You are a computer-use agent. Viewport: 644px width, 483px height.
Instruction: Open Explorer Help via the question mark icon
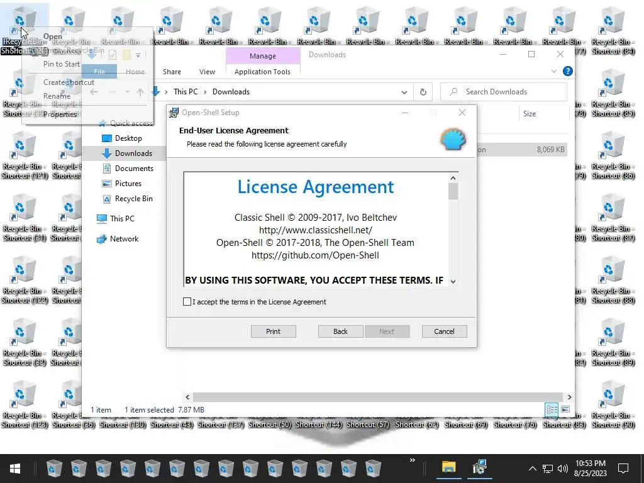[568, 71]
